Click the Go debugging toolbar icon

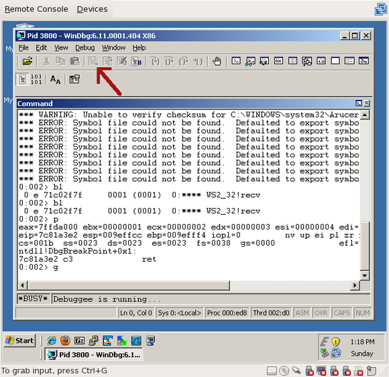(93, 61)
